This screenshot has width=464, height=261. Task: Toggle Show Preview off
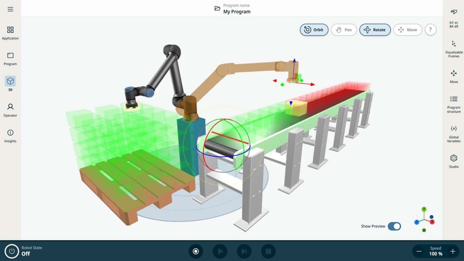394,226
